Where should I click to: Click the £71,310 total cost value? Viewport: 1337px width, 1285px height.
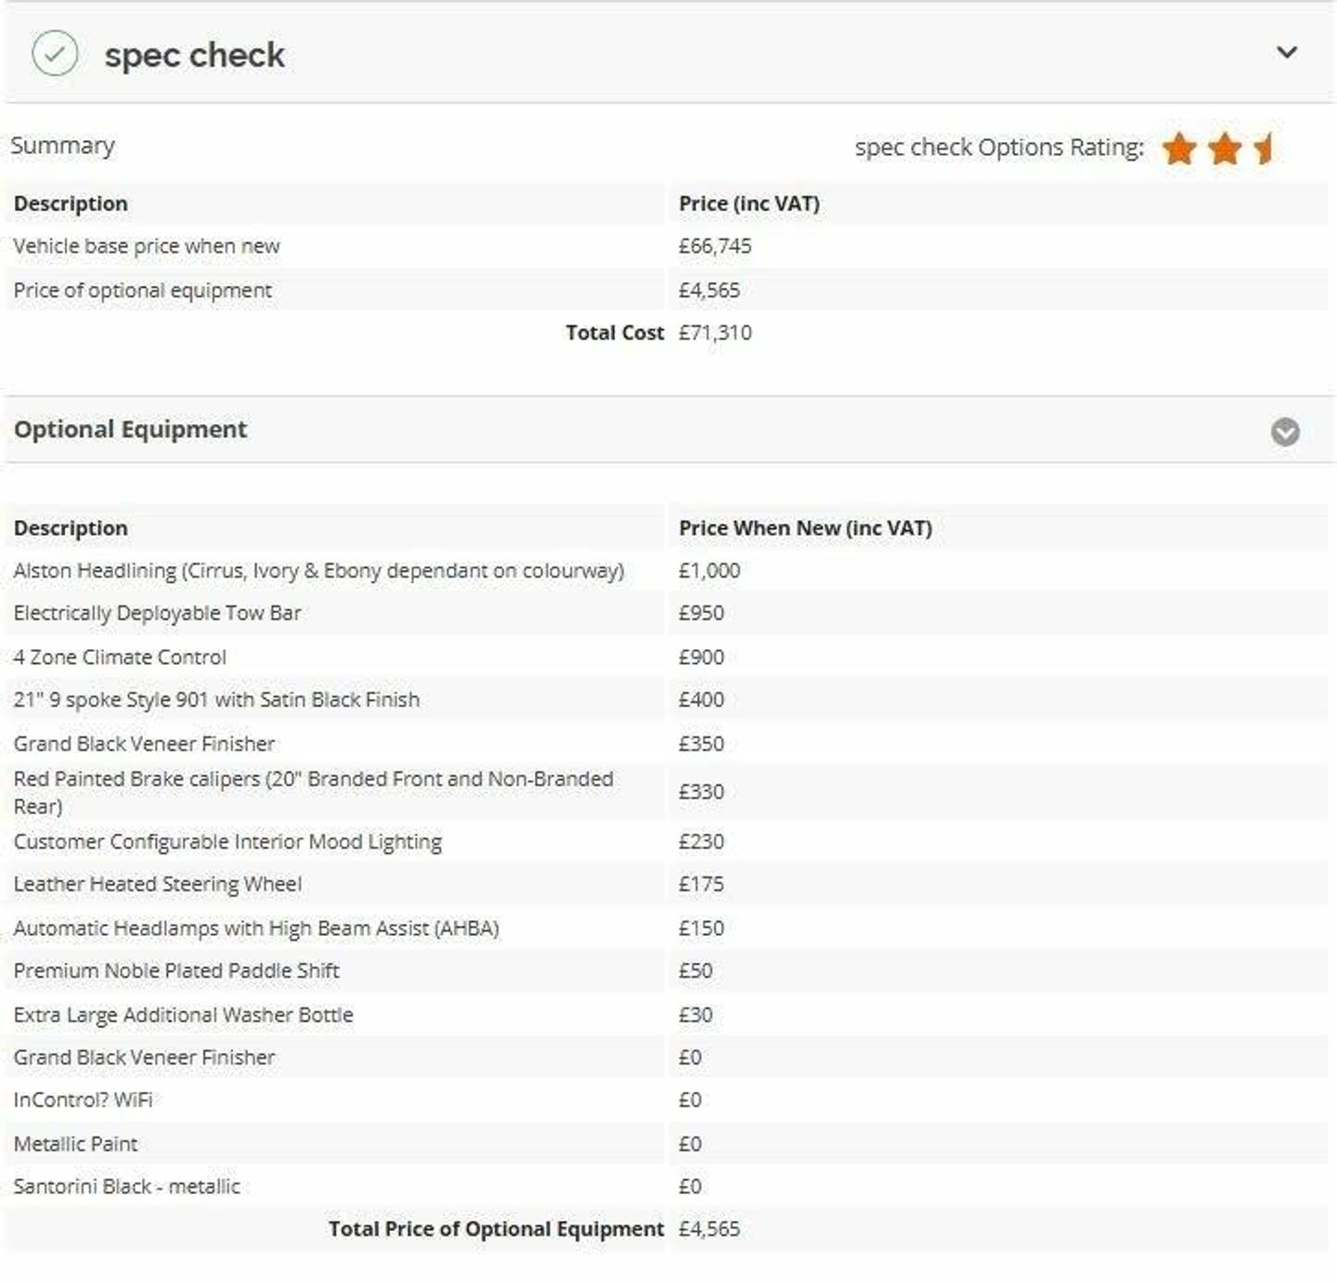715,332
